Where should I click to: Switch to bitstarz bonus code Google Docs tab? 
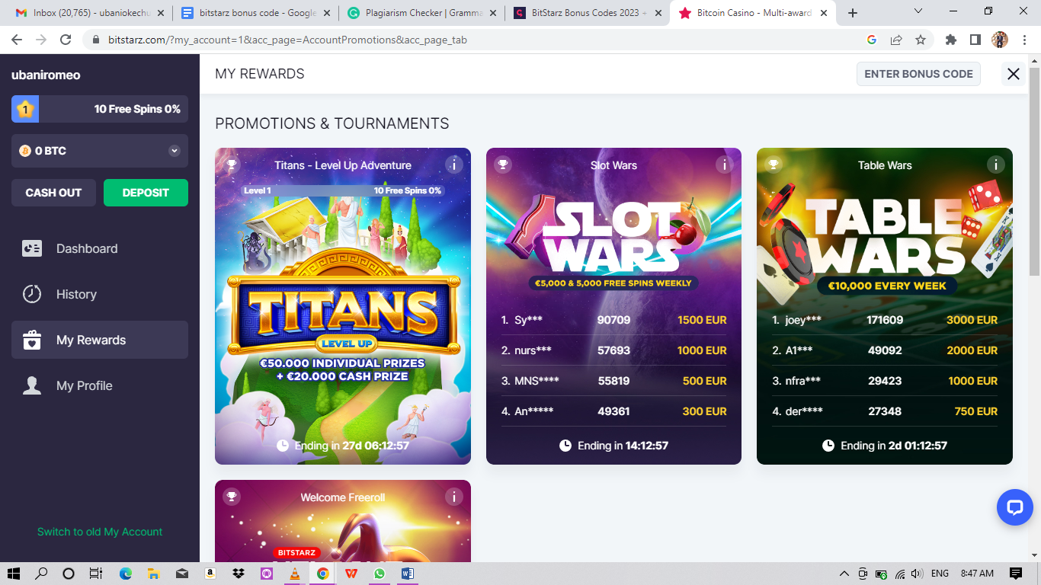pos(255,13)
